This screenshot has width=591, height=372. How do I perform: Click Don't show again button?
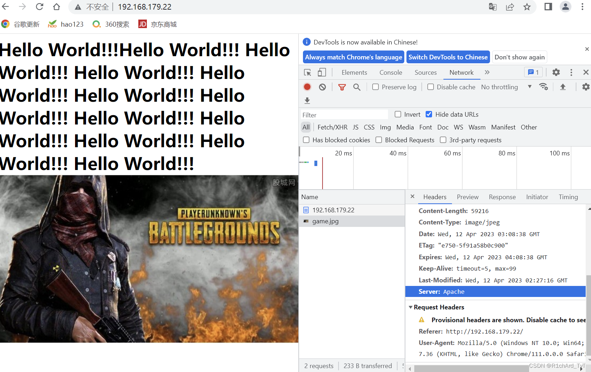click(x=520, y=57)
